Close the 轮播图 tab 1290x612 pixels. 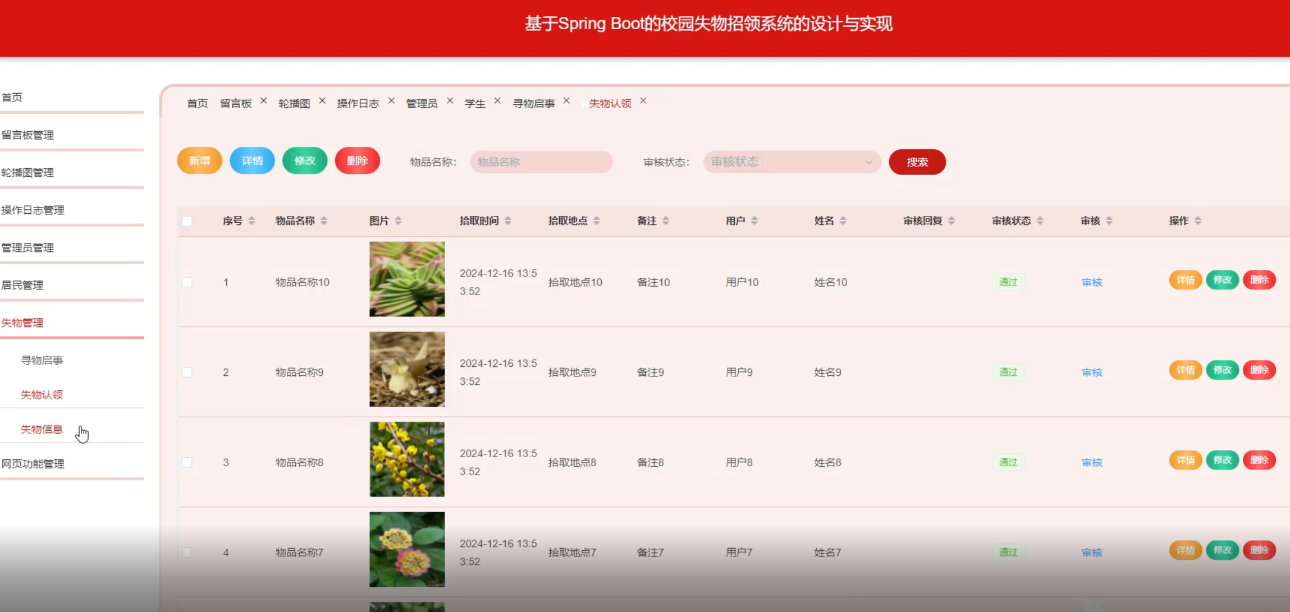(322, 101)
